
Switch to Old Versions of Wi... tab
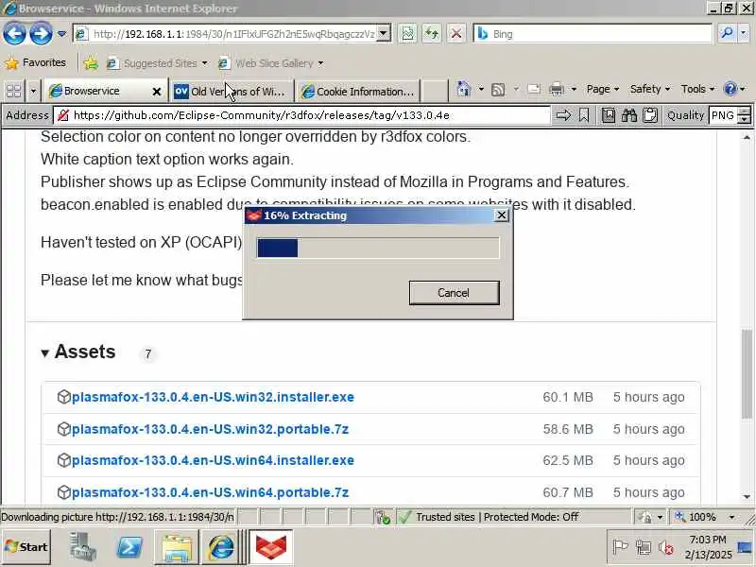coord(231,91)
